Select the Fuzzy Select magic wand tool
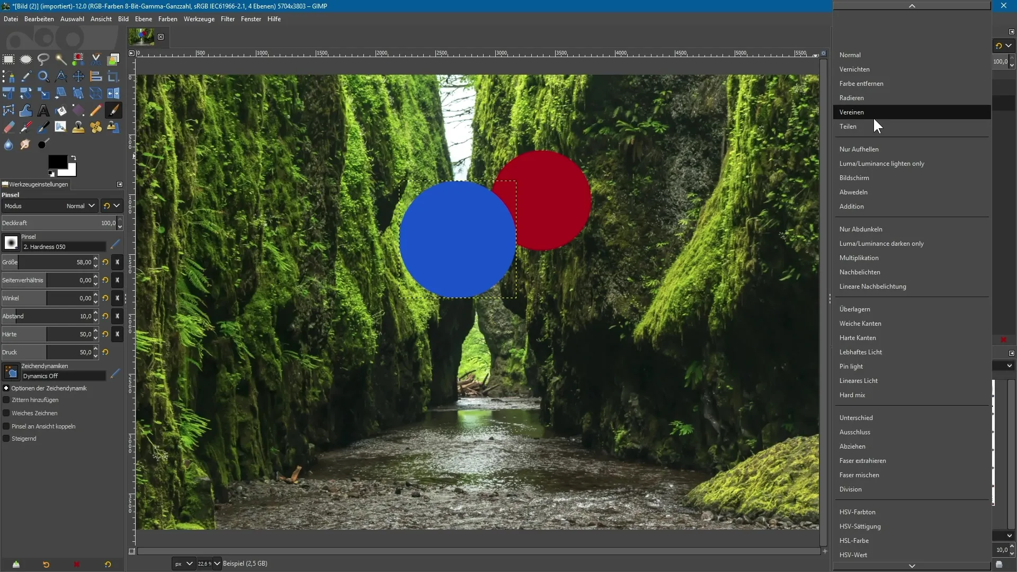The width and height of the screenshot is (1017, 572). click(61, 59)
